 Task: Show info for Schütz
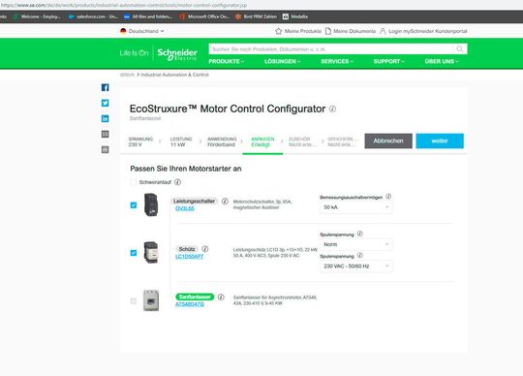click(x=205, y=249)
